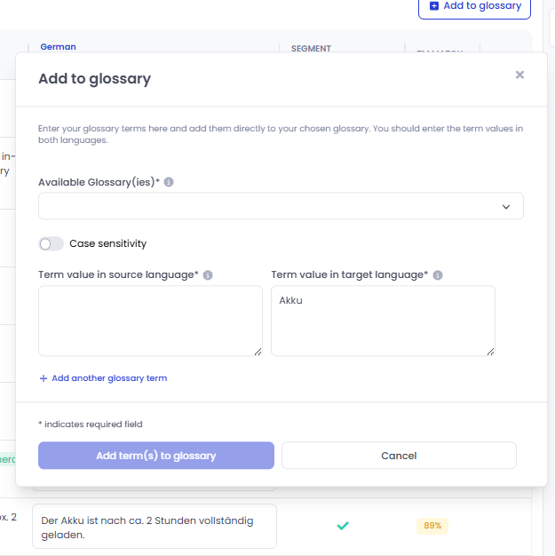Click the chevron arrow in glossary dropdown

click(x=506, y=207)
